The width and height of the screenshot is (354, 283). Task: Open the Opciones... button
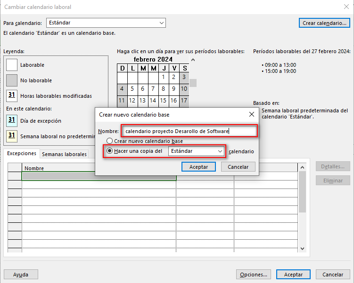tap(253, 275)
